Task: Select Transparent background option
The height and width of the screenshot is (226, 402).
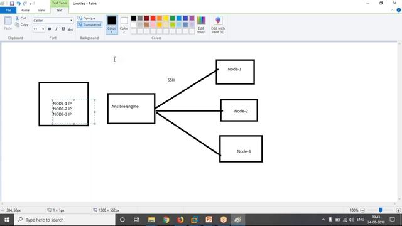Action: [x=89, y=24]
